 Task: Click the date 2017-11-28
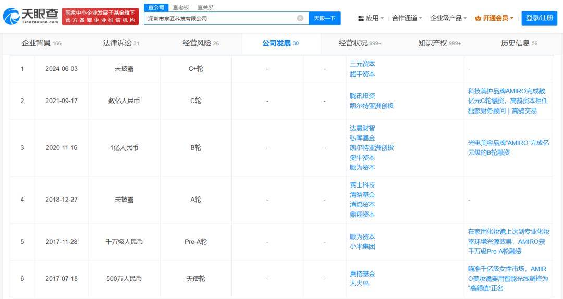(x=62, y=242)
